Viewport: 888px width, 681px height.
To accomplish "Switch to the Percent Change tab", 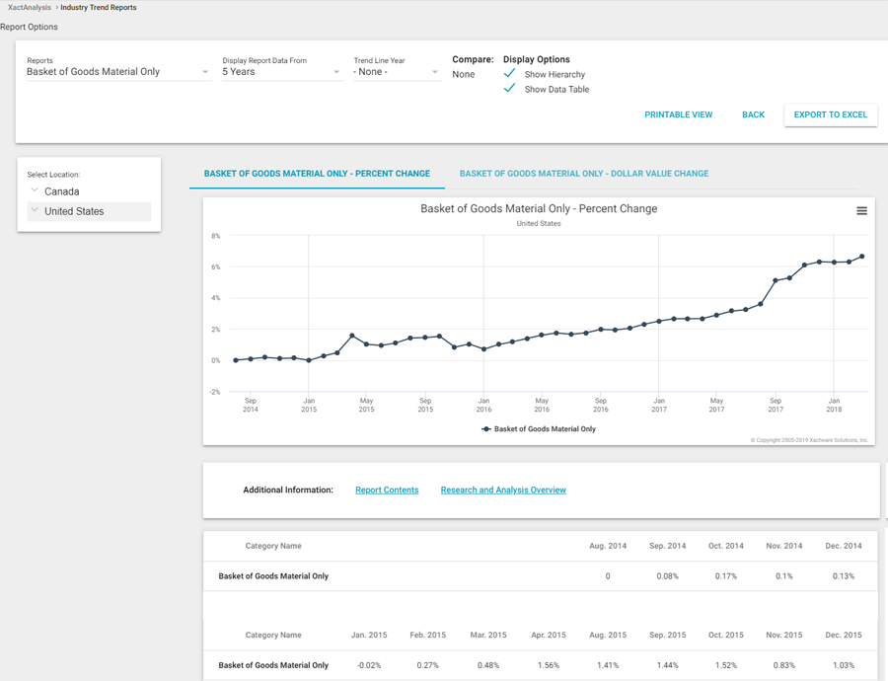I will click(317, 174).
